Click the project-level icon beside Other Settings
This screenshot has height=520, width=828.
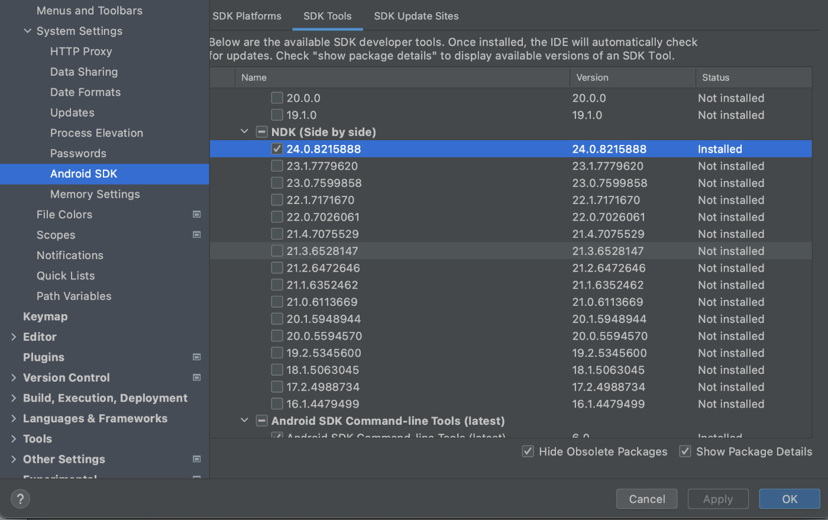tap(197, 459)
